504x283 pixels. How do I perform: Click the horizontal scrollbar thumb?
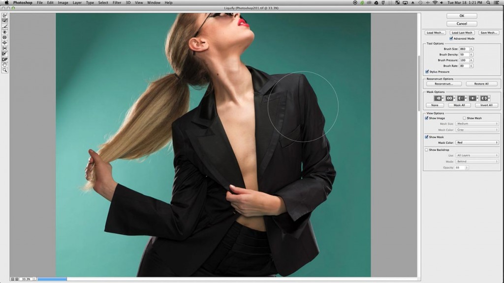pos(52,279)
